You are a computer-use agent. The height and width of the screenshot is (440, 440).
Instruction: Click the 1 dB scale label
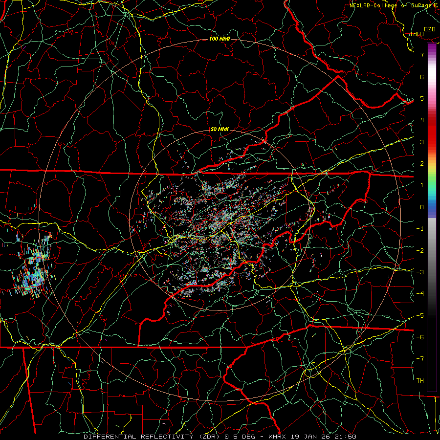click(422, 185)
